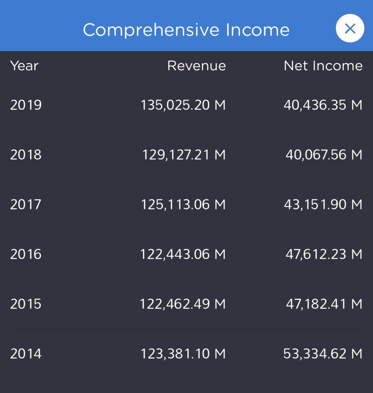Image resolution: width=373 pixels, height=393 pixels.
Task: Open the 2018 year row
Action: click(x=26, y=155)
